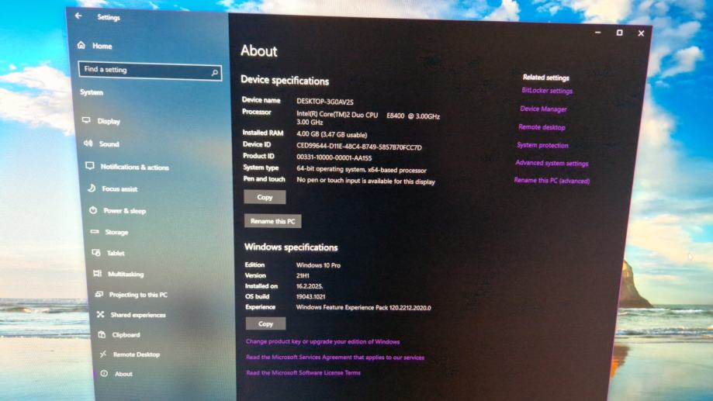Screen dimensions: 713x401
Task: Select Focus assist in sidebar
Action: [x=119, y=188]
